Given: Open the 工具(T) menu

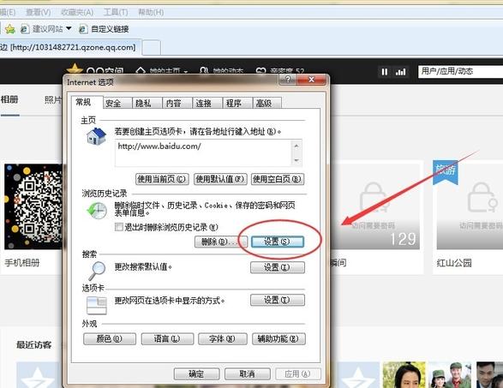Looking at the screenshot, I should click(x=116, y=12).
